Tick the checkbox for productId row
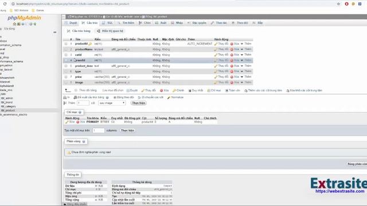 pos(66,44)
